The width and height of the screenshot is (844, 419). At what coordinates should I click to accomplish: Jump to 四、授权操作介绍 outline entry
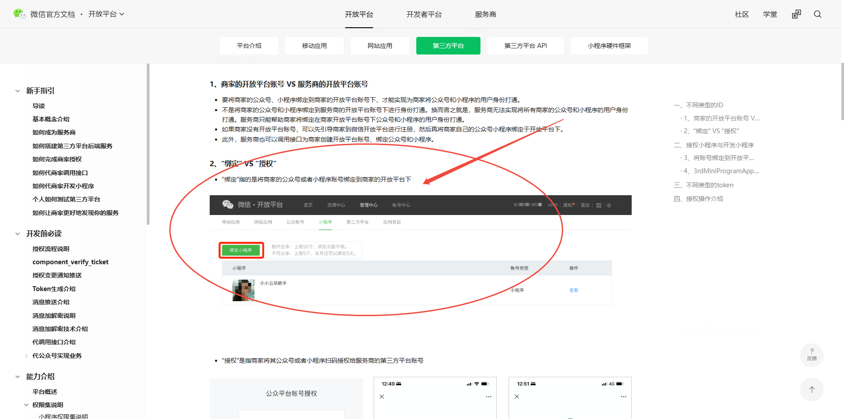(698, 199)
